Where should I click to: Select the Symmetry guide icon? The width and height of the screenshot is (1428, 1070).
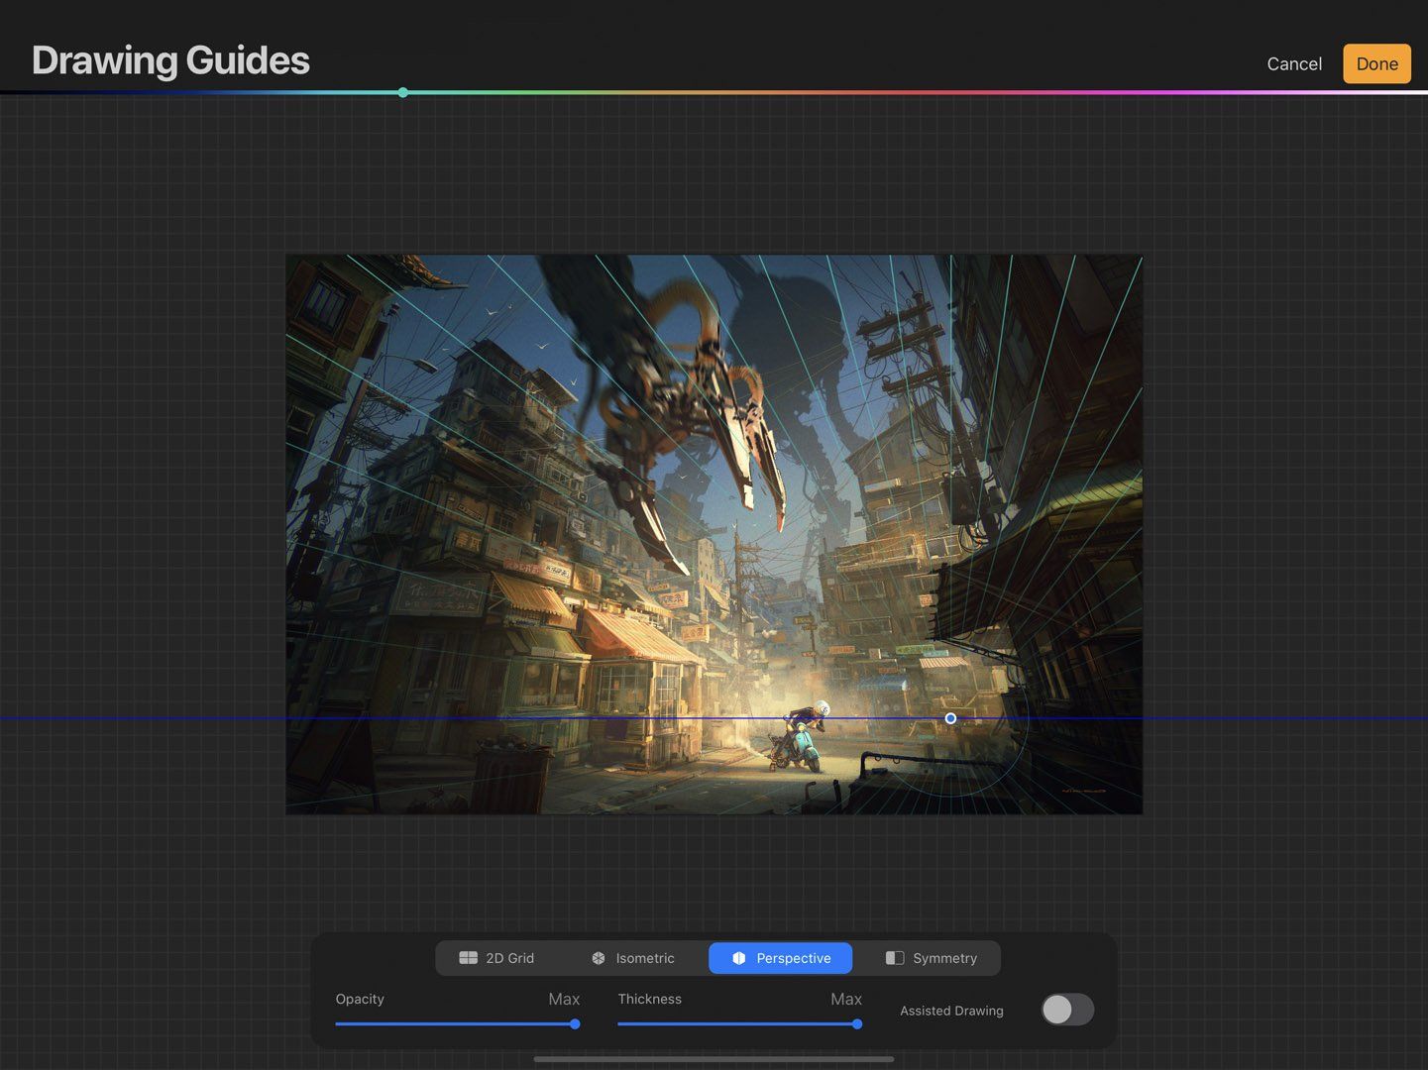click(895, 958)
